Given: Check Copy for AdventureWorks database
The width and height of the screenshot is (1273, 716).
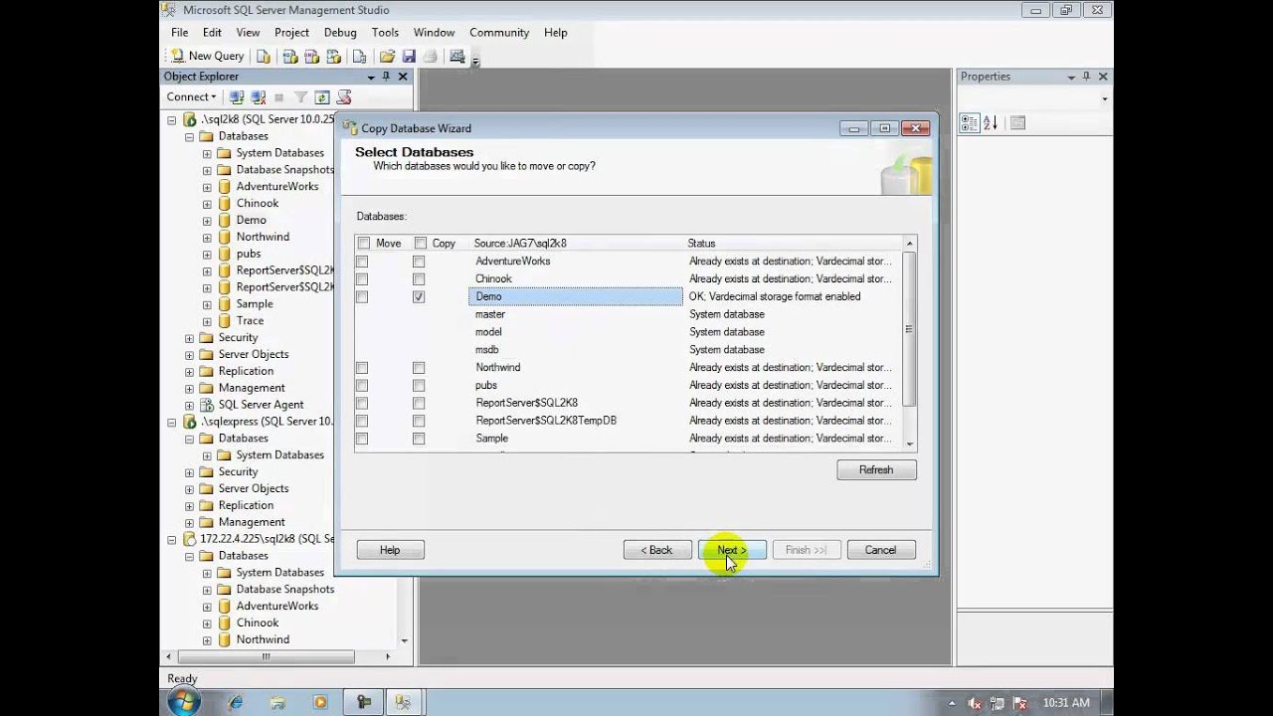Looking at the screenshot, I should (x=419, y=262).
